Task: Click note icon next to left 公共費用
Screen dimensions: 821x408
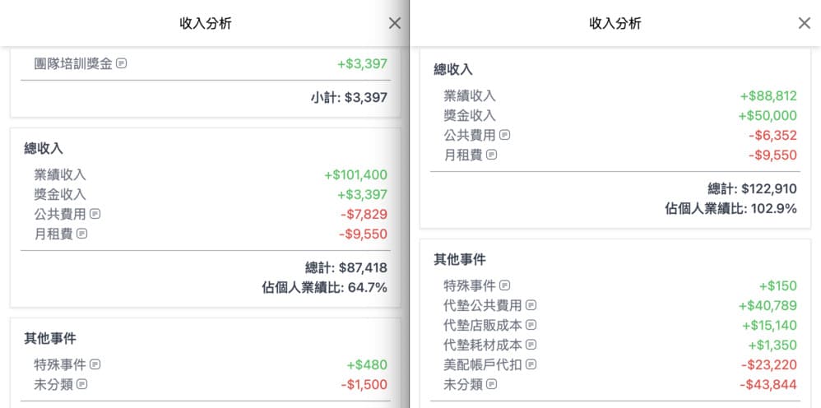Action: tap(95, 214)
